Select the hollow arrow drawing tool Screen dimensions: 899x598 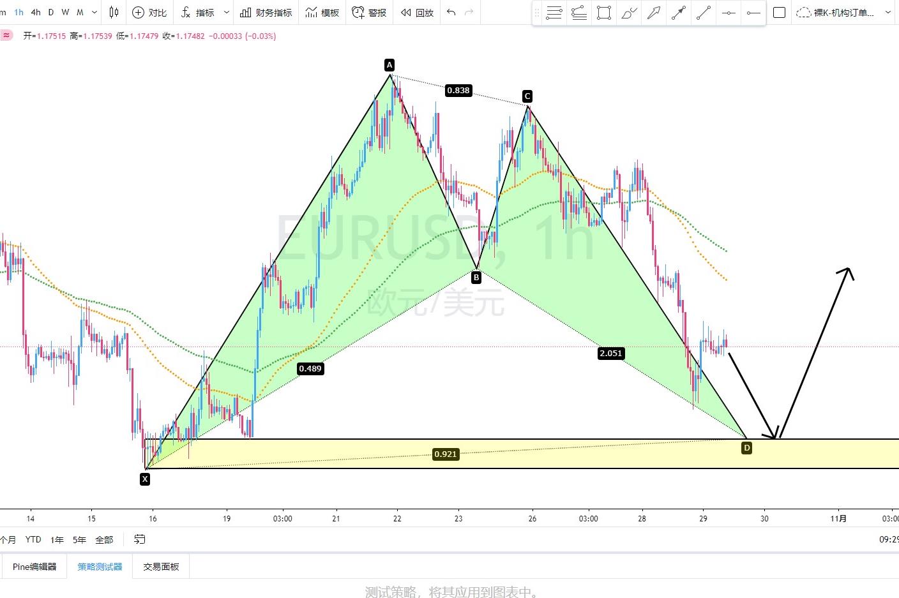tap(654, 13)
